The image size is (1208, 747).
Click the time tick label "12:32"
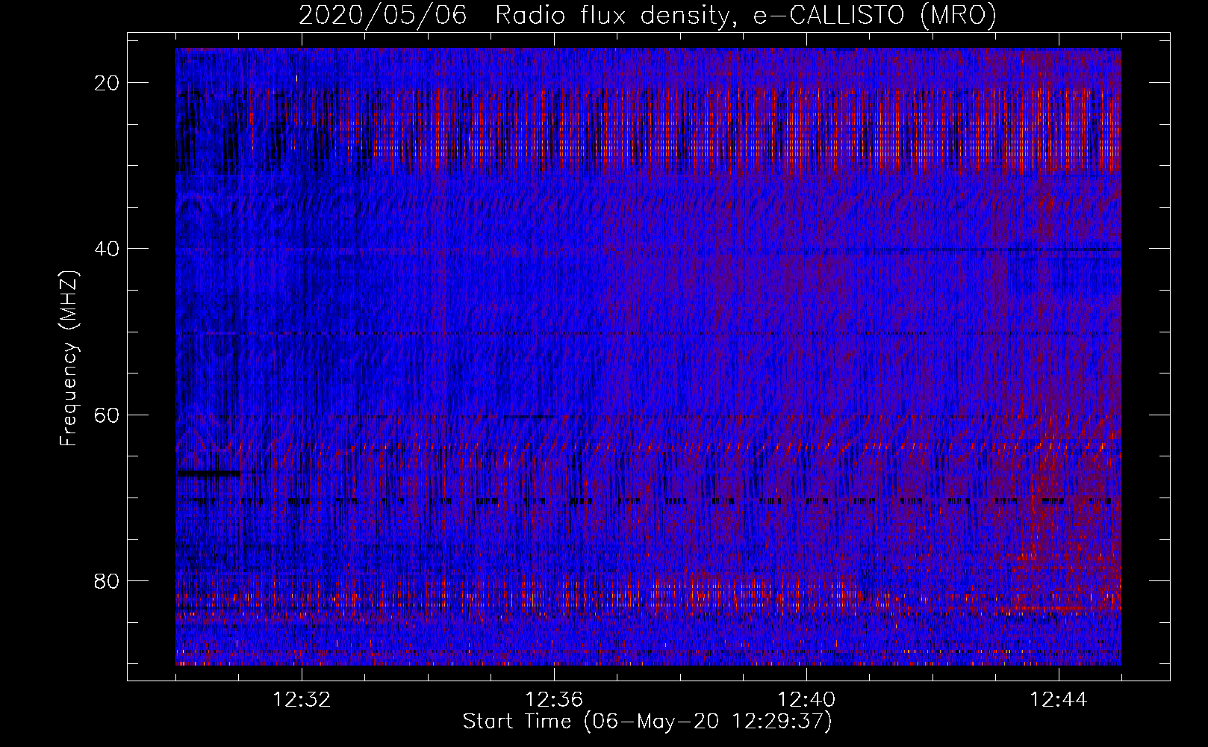[x=302, y=700]
